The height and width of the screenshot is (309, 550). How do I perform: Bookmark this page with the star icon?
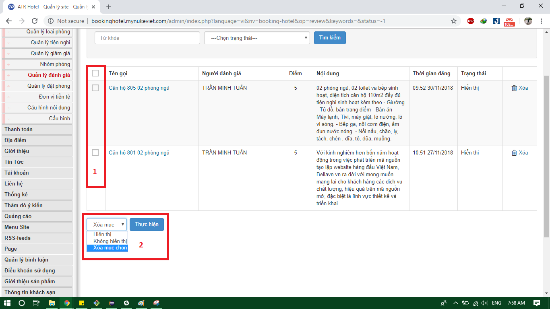click(x=454, y=21)
